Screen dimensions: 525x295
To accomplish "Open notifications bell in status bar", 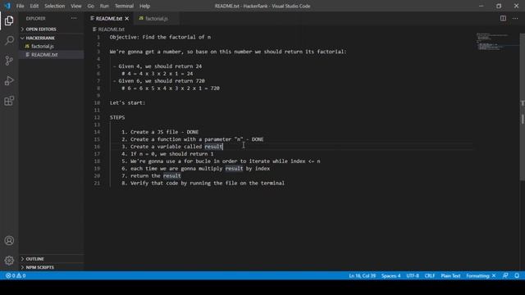I will (x=517, y=275).
